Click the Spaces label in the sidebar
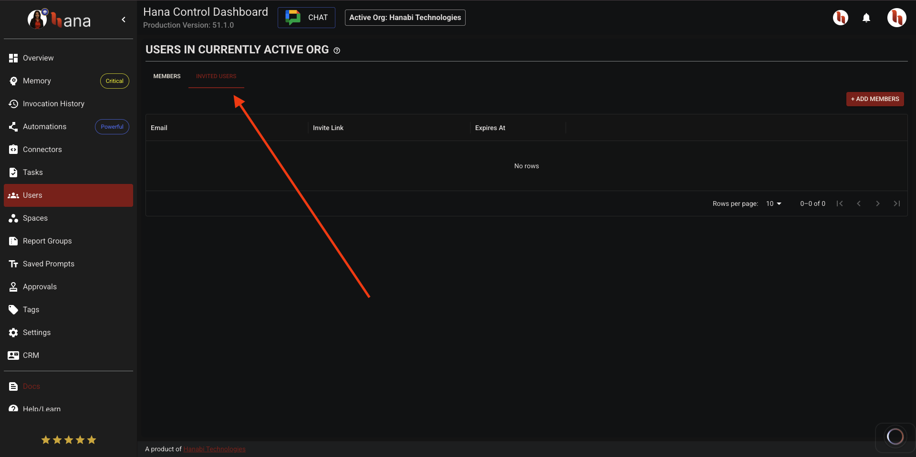The image size is (916, 457). (x=35, y=218)
